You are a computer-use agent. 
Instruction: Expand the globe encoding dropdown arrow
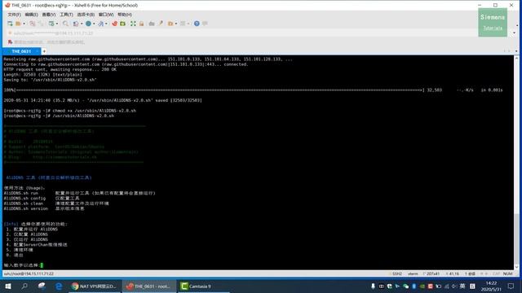tap(94, 24)
